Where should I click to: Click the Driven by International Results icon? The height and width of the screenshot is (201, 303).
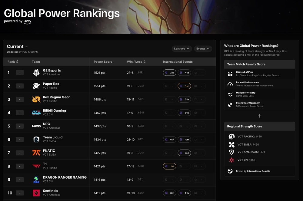[x=230, y=171]
